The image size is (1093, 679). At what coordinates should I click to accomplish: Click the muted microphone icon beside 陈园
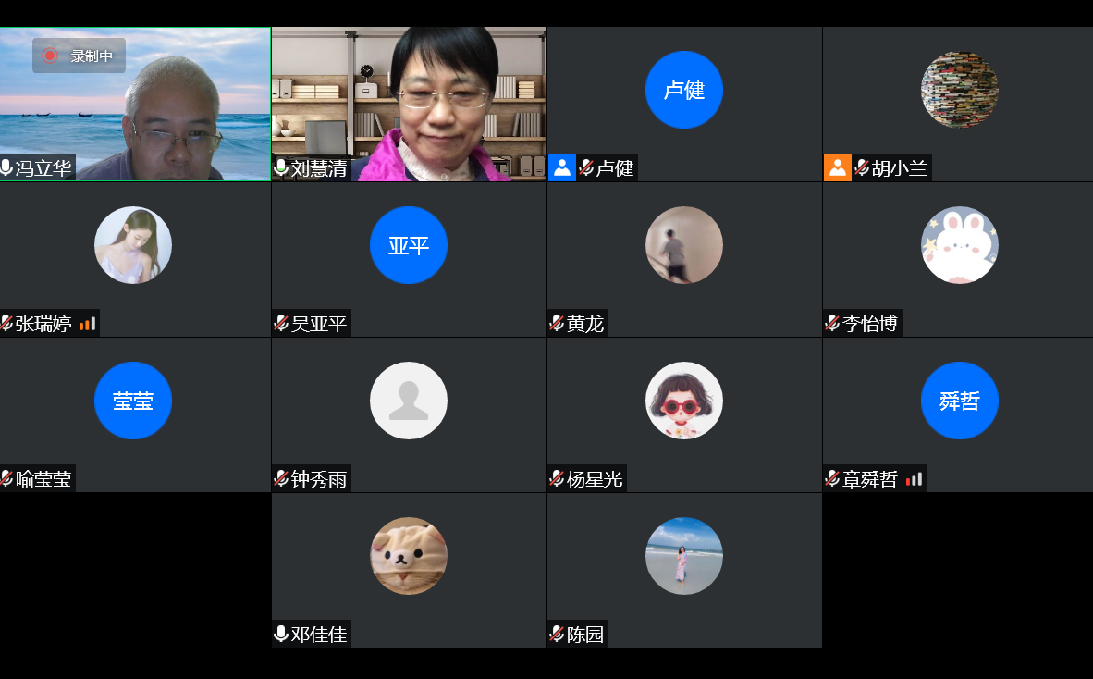pyautogui.click(x=557, y=634)
